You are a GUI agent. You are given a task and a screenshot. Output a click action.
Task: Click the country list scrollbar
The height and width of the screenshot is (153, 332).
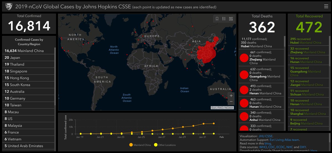click(x=55, y=76)
